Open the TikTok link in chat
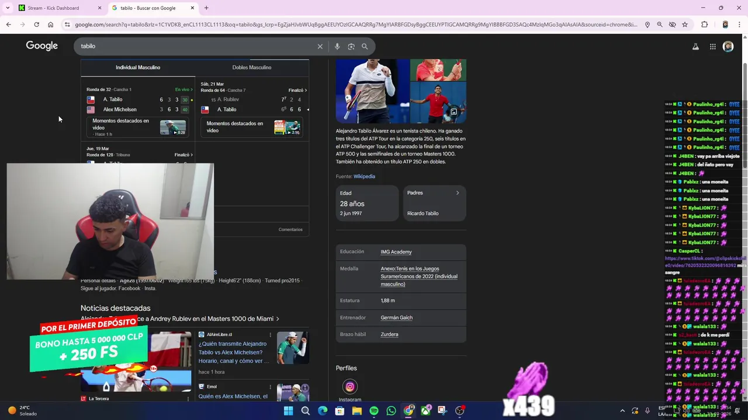 pos(705,262)
